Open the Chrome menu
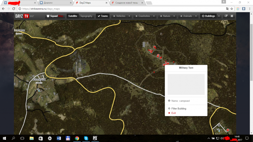Image resolution: width=253 pixels, height=142 pixels. pyautogui.click(x=250, y=9)
